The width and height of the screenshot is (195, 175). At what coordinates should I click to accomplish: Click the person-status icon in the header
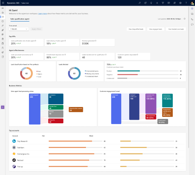[x=174, y=3]
